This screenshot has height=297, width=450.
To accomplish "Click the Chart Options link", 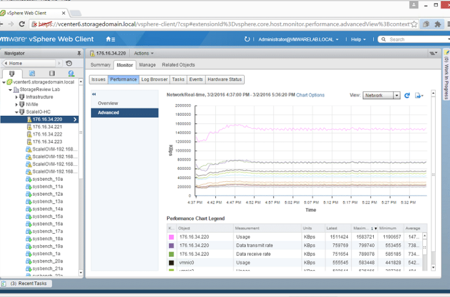I will [x=310, y=95].
